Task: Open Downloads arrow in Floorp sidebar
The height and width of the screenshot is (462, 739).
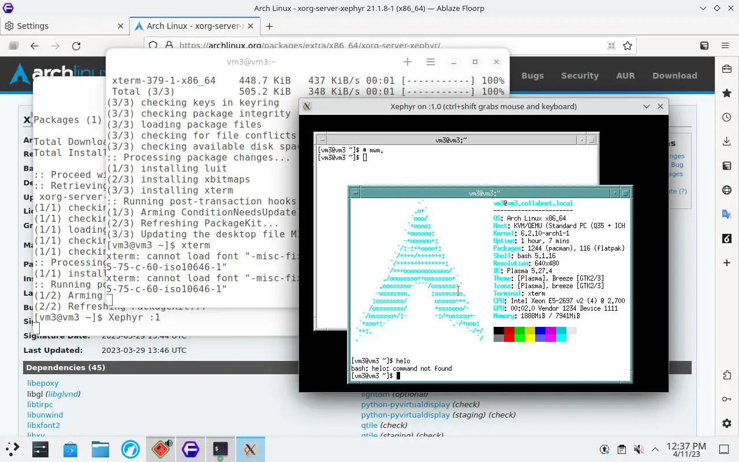Action: (x=727, y=141)
